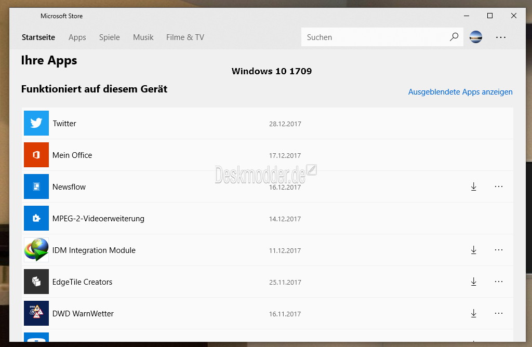Viewport: 532px width, 347px height.
Task: Download the Newsflow app
Action: click(474, 186)
